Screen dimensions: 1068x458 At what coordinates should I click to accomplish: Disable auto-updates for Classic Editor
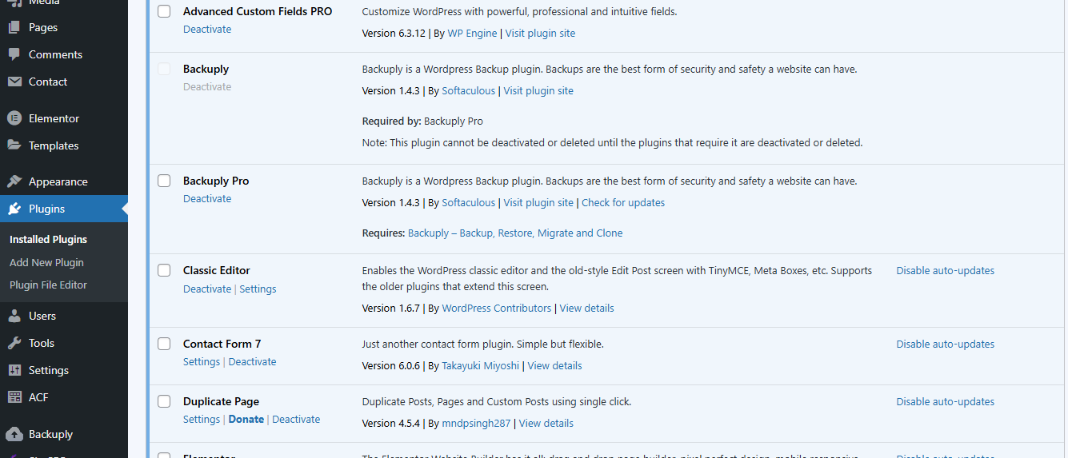point(945,271)
